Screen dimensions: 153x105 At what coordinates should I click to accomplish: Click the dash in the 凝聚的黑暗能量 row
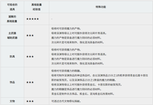click(x=52, y=19)
